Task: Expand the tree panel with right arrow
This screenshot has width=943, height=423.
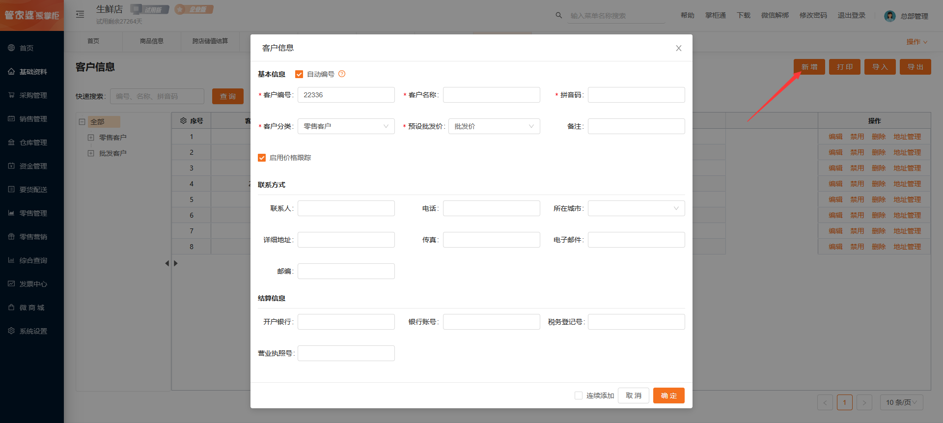Action: [x=176, y=263]
